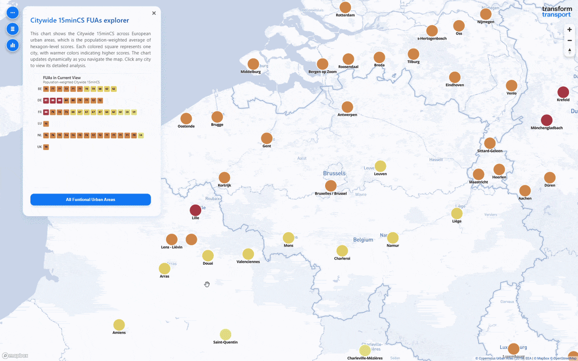Click the Leuven yellow marker
578x361 pixels.
(380, 166)
